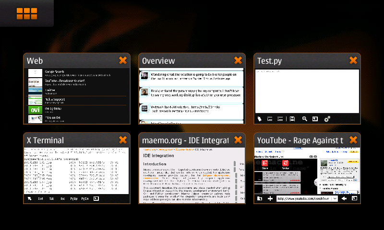
Task: Open Ovi by Nokia bookmark
Action: 77,110
